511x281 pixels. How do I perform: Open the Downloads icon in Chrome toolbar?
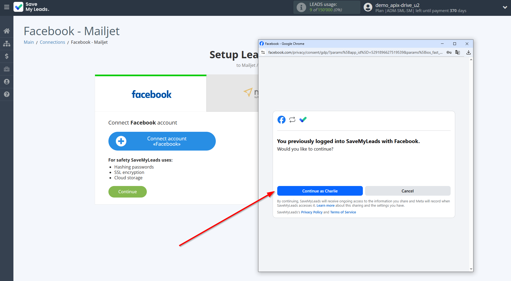(469, 52)
